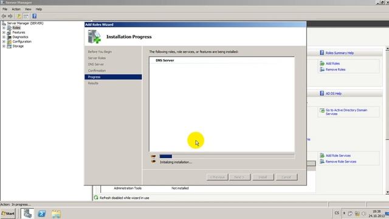
Task: Select the Progress wizard step
Action: click(113, 77)
